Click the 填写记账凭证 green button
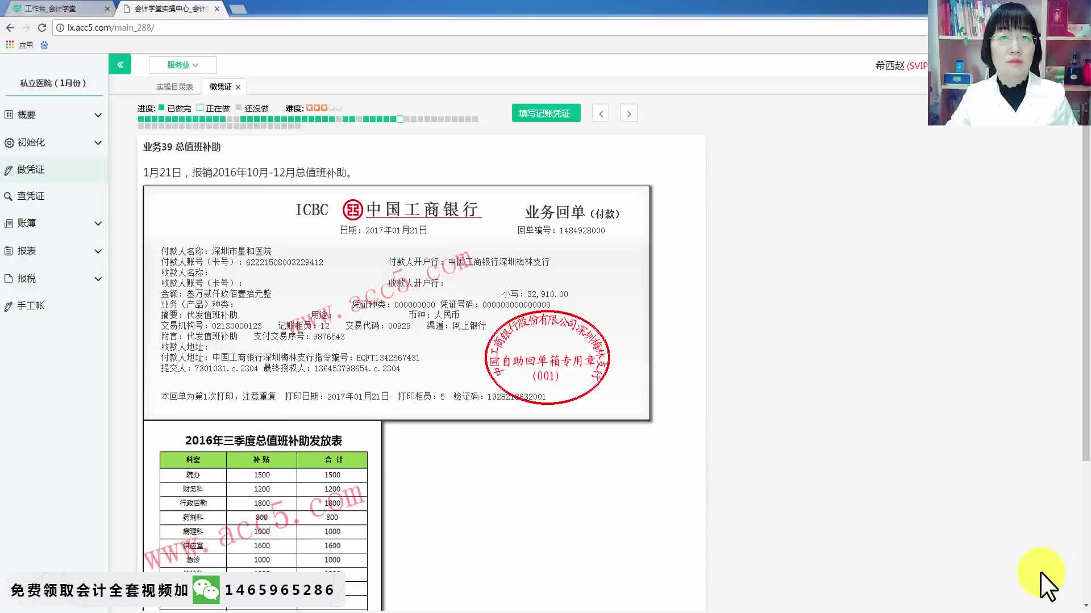 (x=545, y=113)
